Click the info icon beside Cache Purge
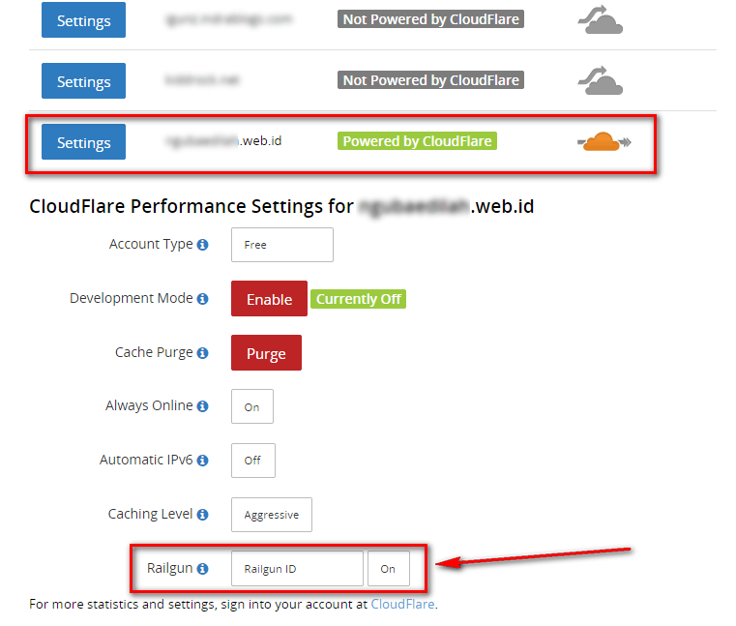 202,353
